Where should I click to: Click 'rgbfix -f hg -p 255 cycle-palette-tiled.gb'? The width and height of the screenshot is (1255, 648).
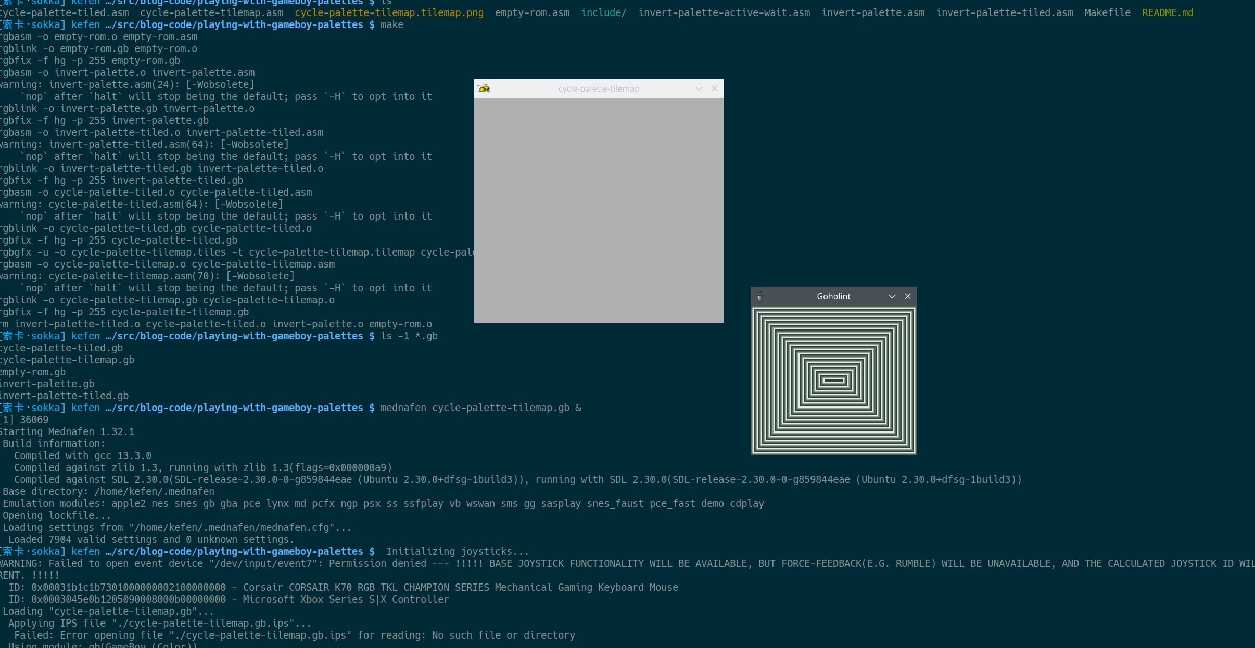pos(119,240)
